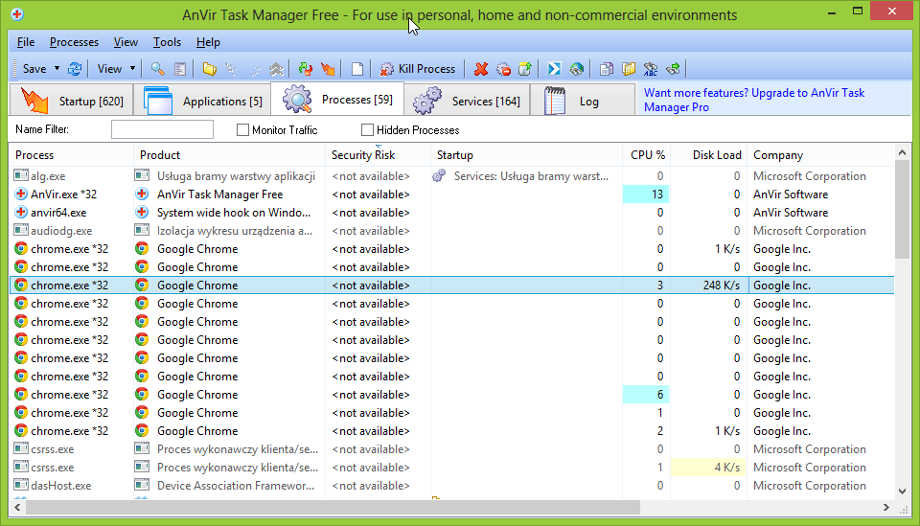The height and width of the screenshot is (526, 920).
Task: Click the orange arrow startup toolbar icon
Action: (x=328, y=69)
